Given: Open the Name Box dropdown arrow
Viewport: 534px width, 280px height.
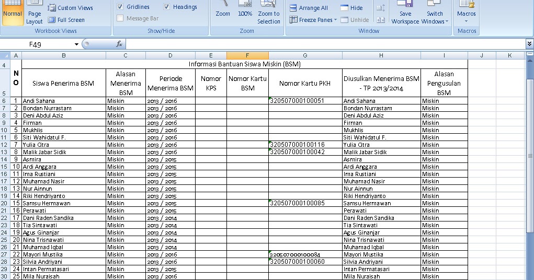Looking at the screenshot, I should pyautogui.click(x=76, y=44).
